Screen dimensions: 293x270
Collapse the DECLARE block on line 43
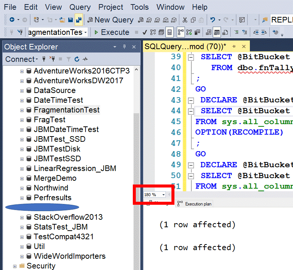[x=191, y=100]
